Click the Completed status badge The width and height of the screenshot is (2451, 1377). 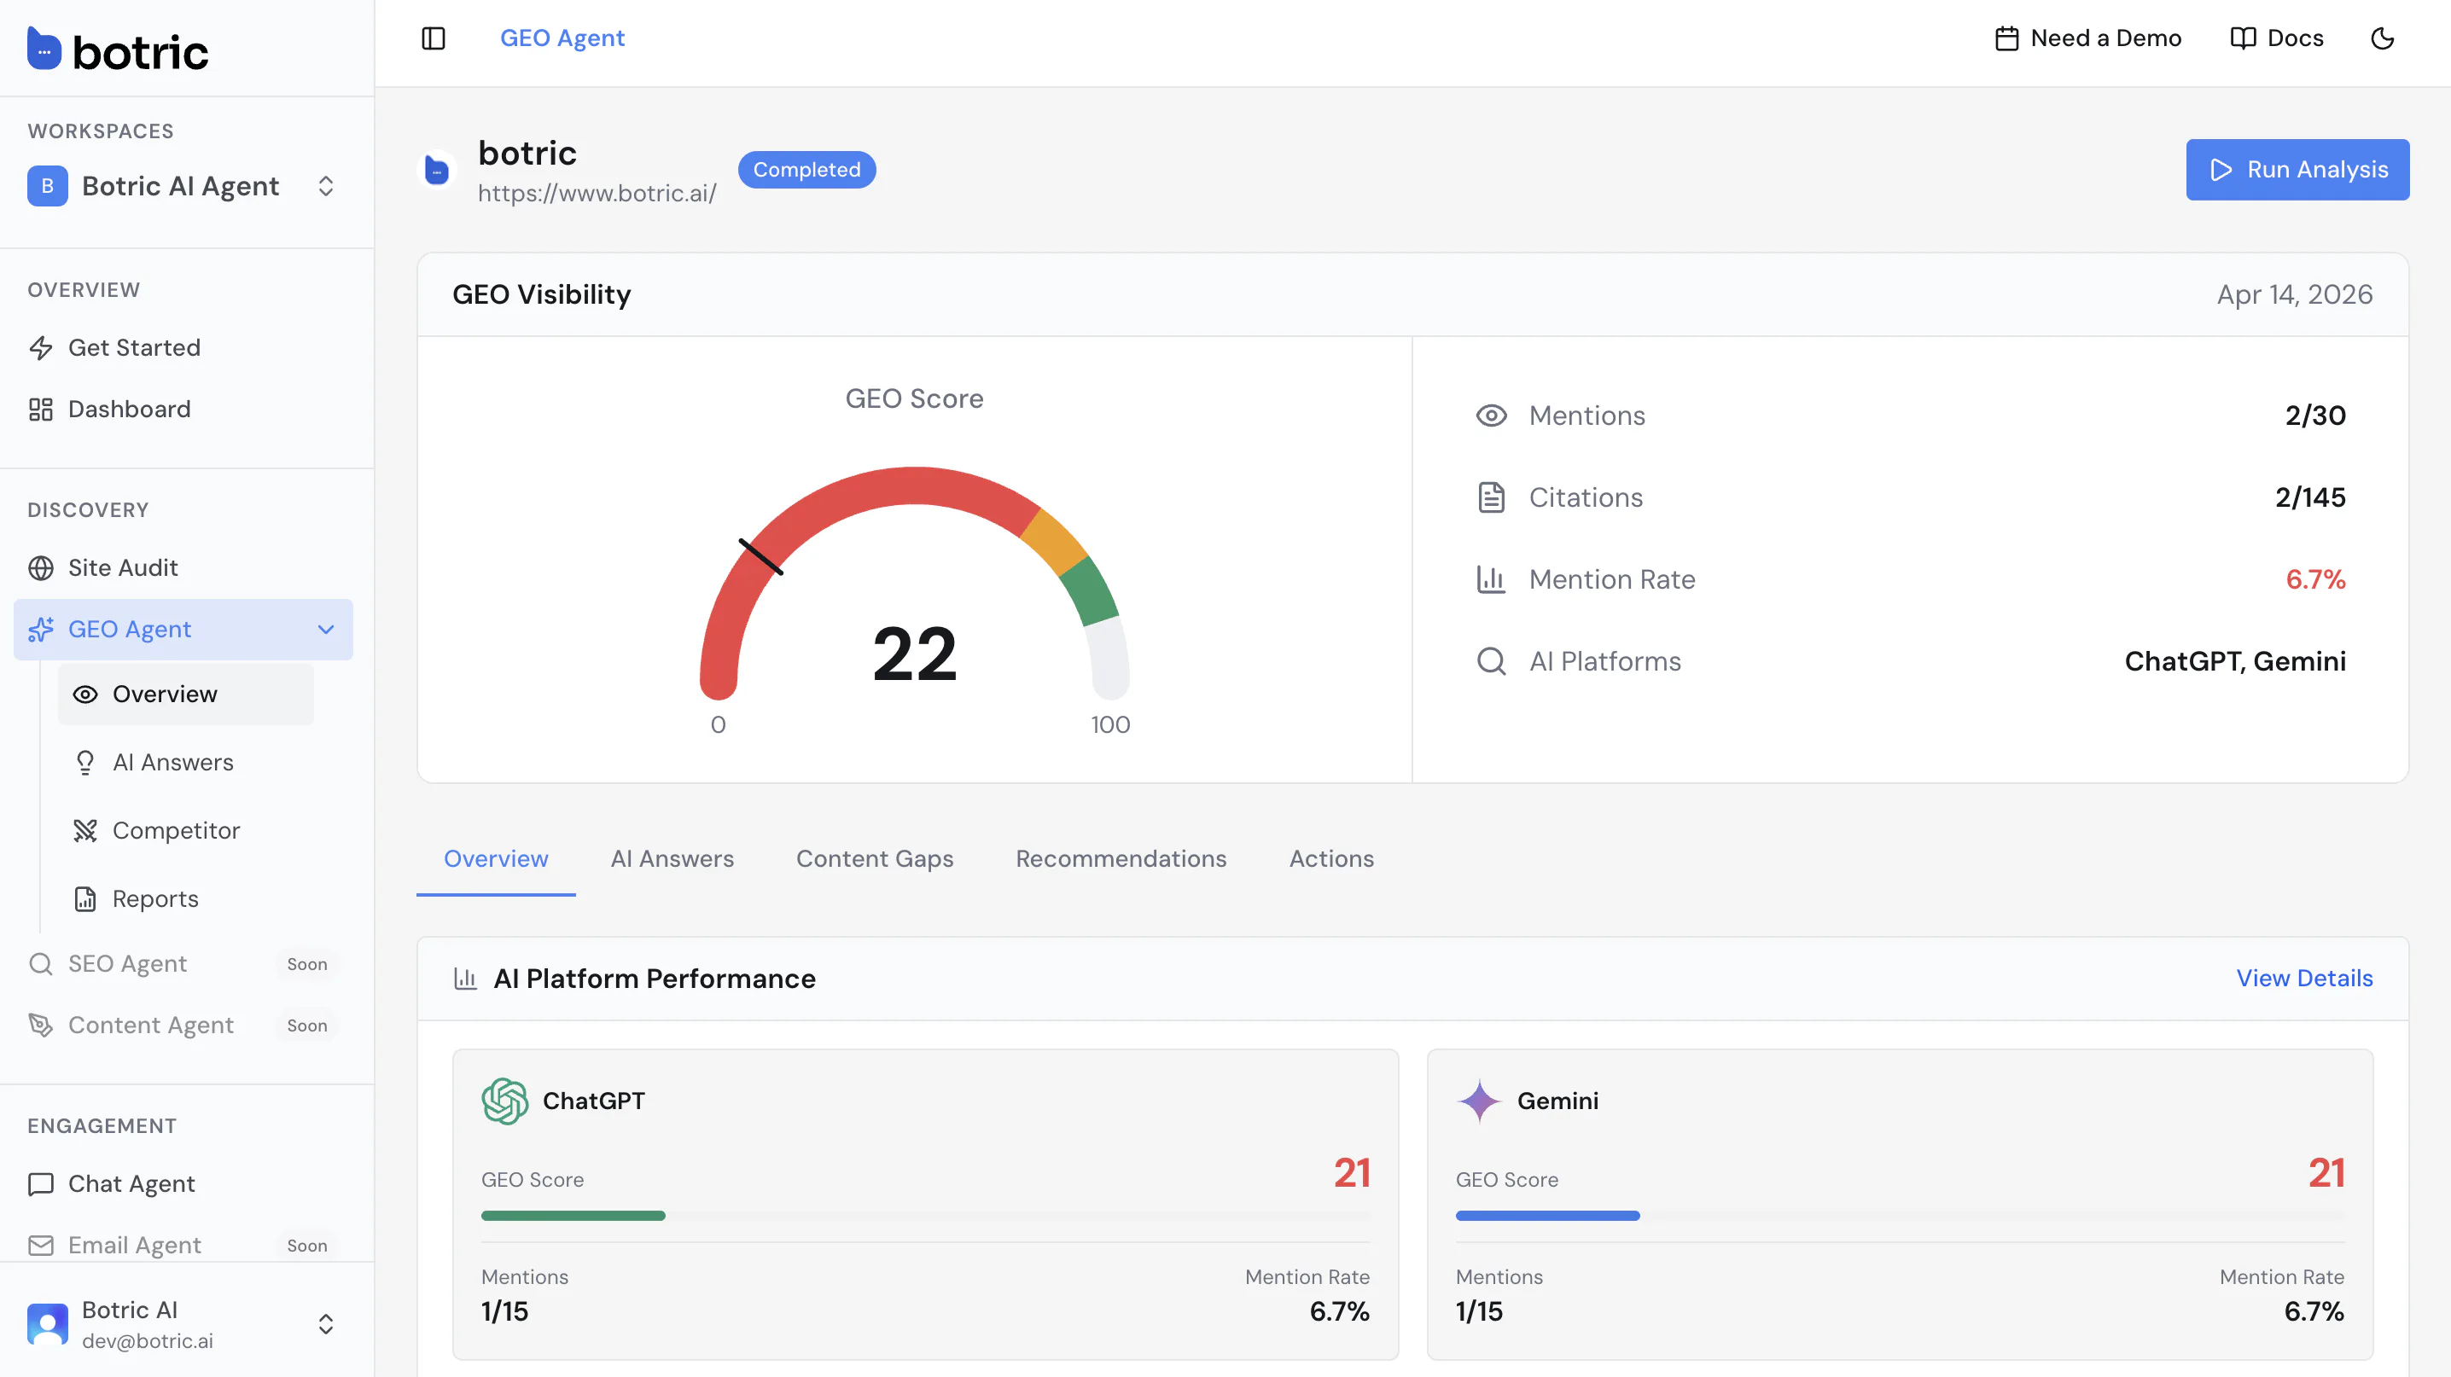coord(806,171)
